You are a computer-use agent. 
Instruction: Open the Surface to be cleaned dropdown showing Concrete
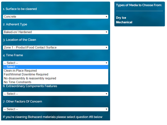point(56,17)
